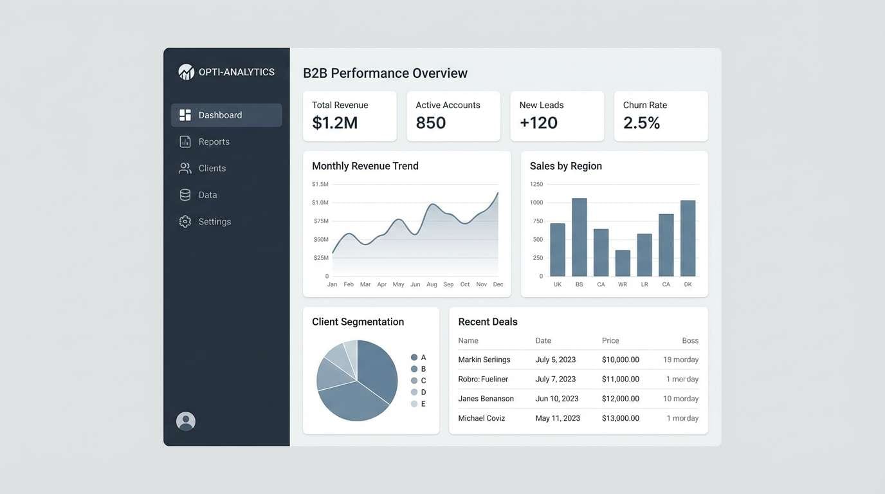The height and width of the screenshot is (494, 885).
Task: Sort the Price column header
Action: click(x=610, y=340)
